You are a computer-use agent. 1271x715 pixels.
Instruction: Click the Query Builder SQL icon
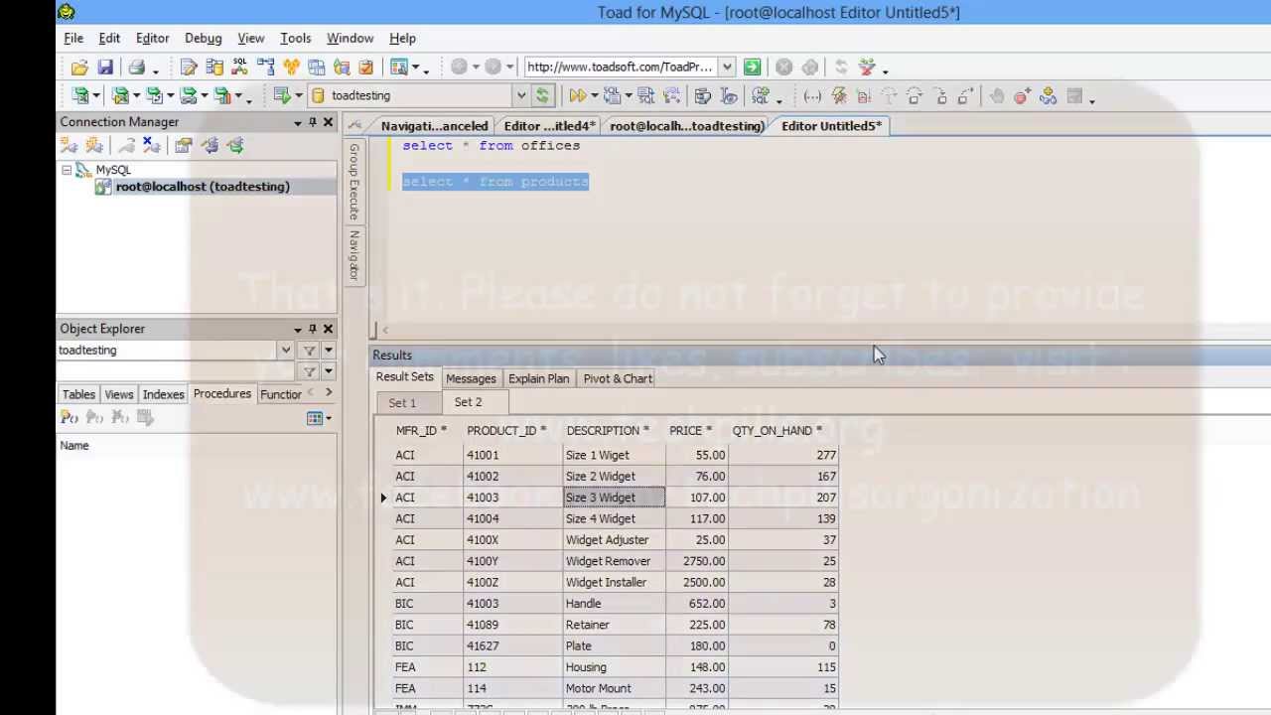239,68
